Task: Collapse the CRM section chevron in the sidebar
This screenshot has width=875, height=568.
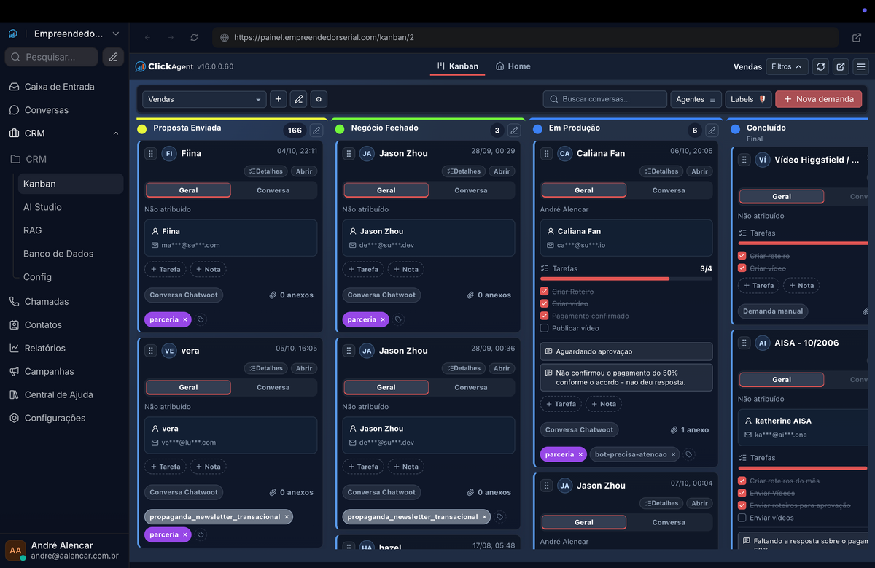Action: pos(115,133)
